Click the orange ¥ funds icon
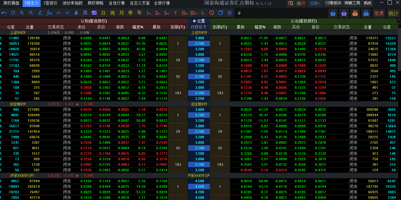Image resolution: width=401 pixels, height=200 pixels. coord(355,13)
